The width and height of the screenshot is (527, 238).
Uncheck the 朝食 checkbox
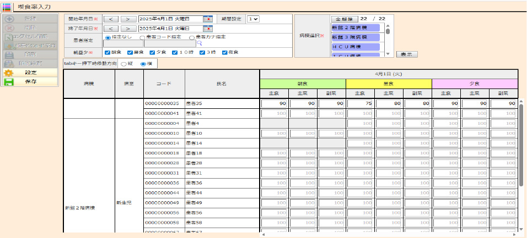pos(107,53)
